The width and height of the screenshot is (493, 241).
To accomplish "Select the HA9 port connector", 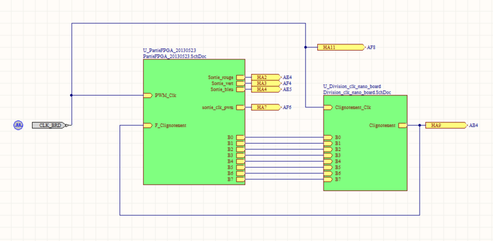I will pos(446,125).
